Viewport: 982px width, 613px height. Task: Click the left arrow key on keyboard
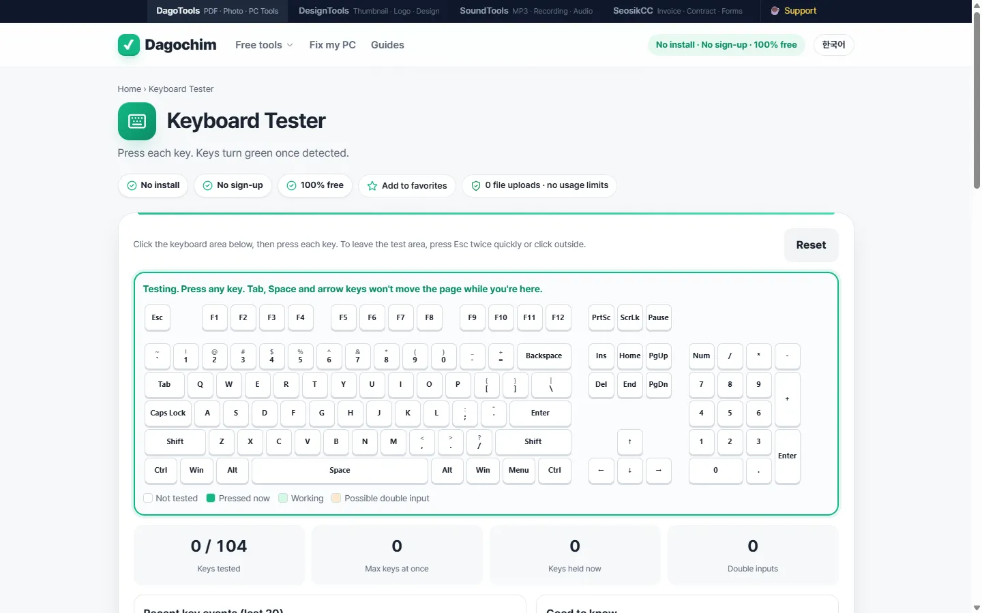pos(601,471)
